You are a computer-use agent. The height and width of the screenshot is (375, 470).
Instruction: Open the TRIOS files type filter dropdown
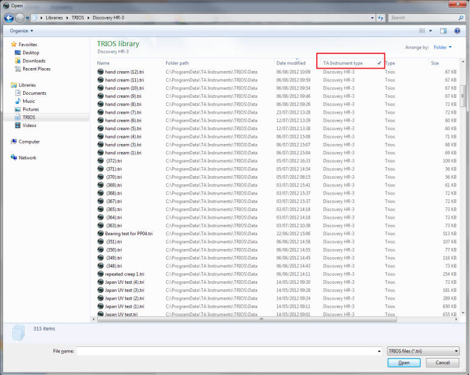(423, 351)
